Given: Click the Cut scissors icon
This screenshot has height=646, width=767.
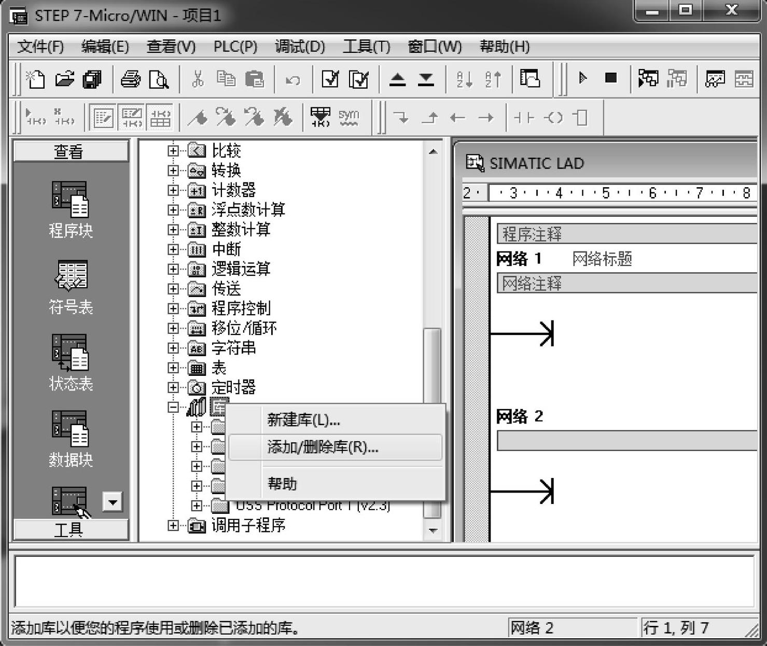Looking at the screenshot, I should click(x=198, y=79).
